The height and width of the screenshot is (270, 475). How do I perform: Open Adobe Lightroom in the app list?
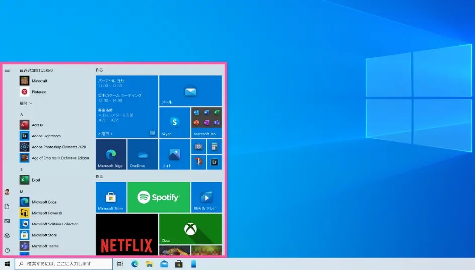pos(46,136)
